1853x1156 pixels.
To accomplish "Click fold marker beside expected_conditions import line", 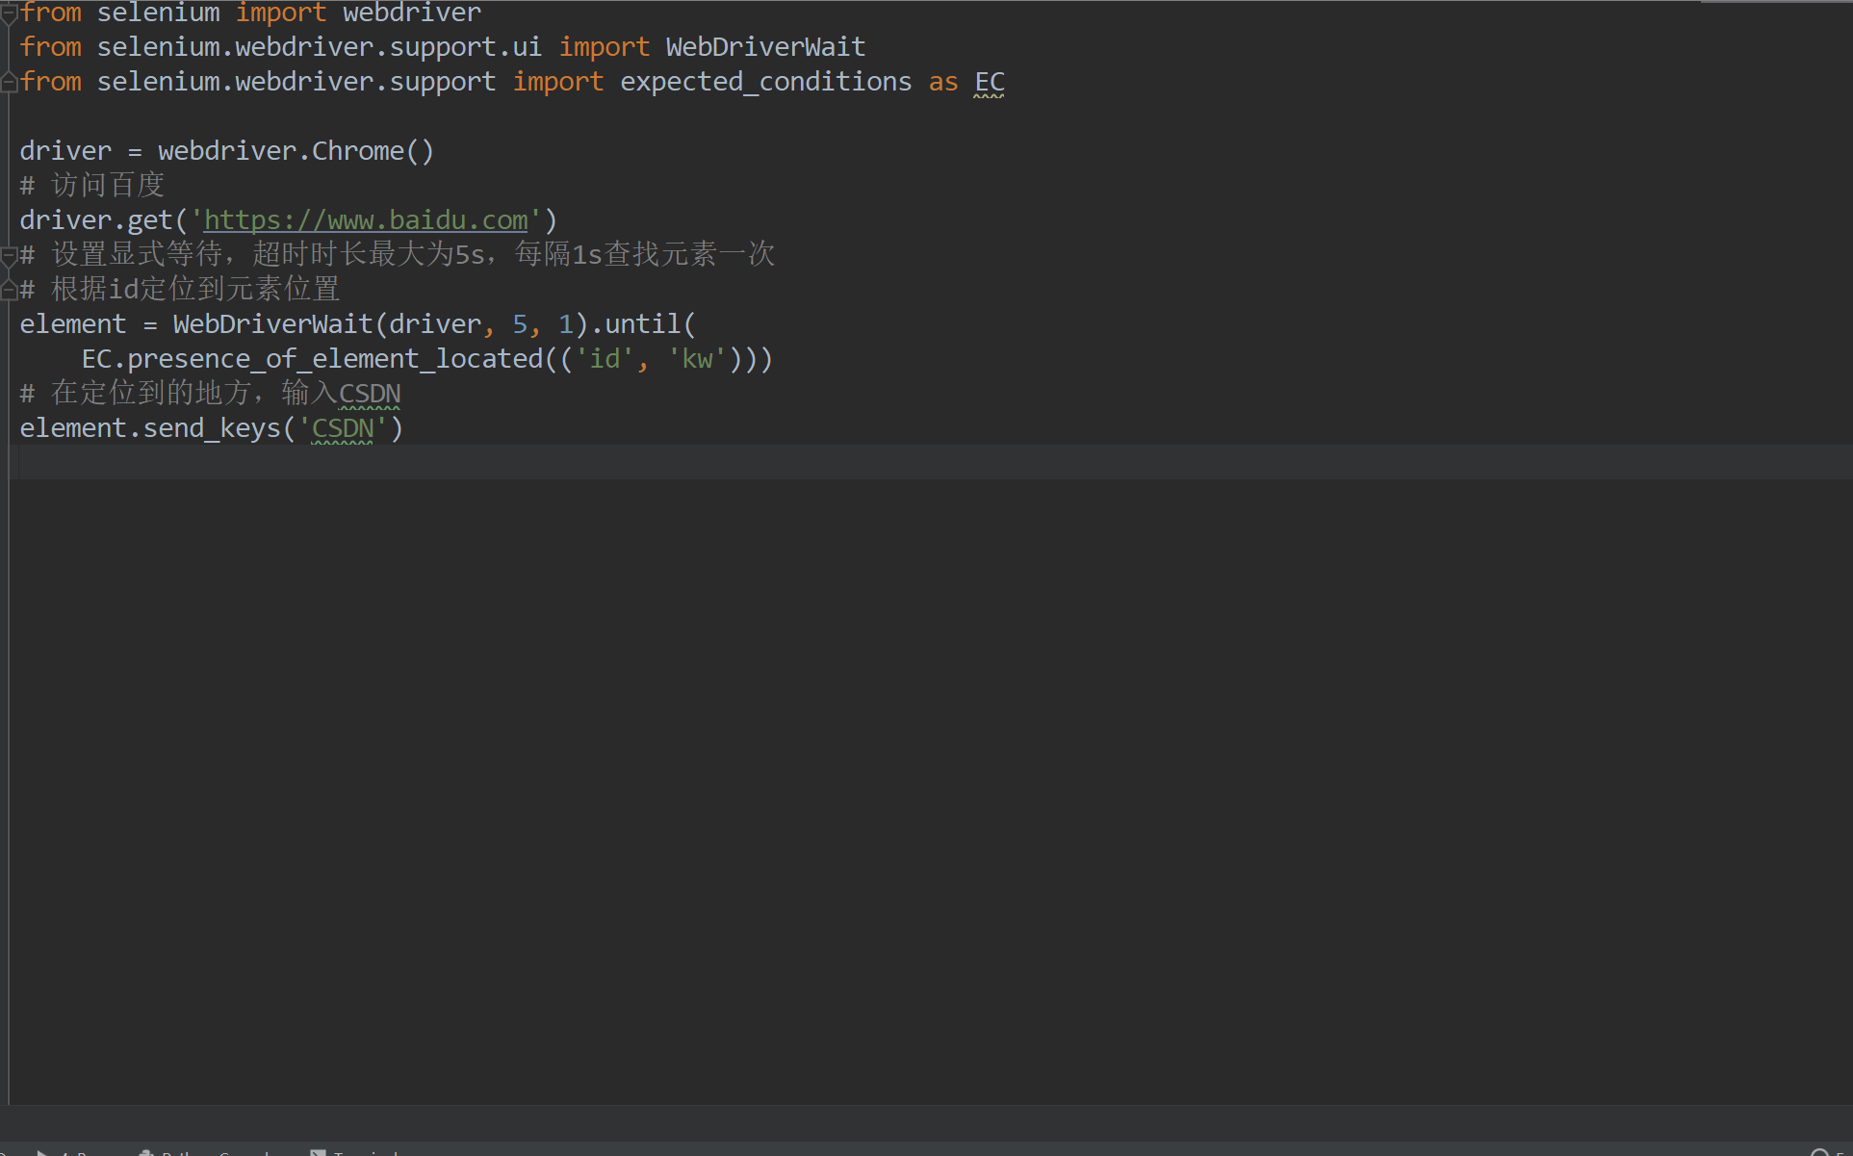I will 9,83.
